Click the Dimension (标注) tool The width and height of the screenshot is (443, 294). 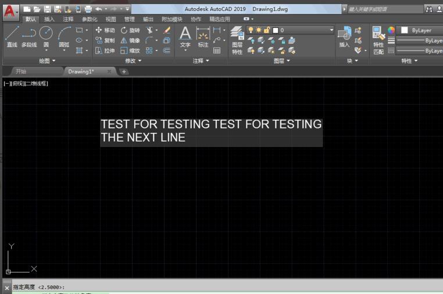(203, 37)
